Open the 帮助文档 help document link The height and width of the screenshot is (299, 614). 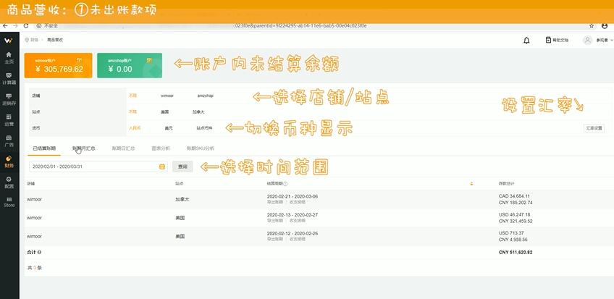[x=556, y=40]
